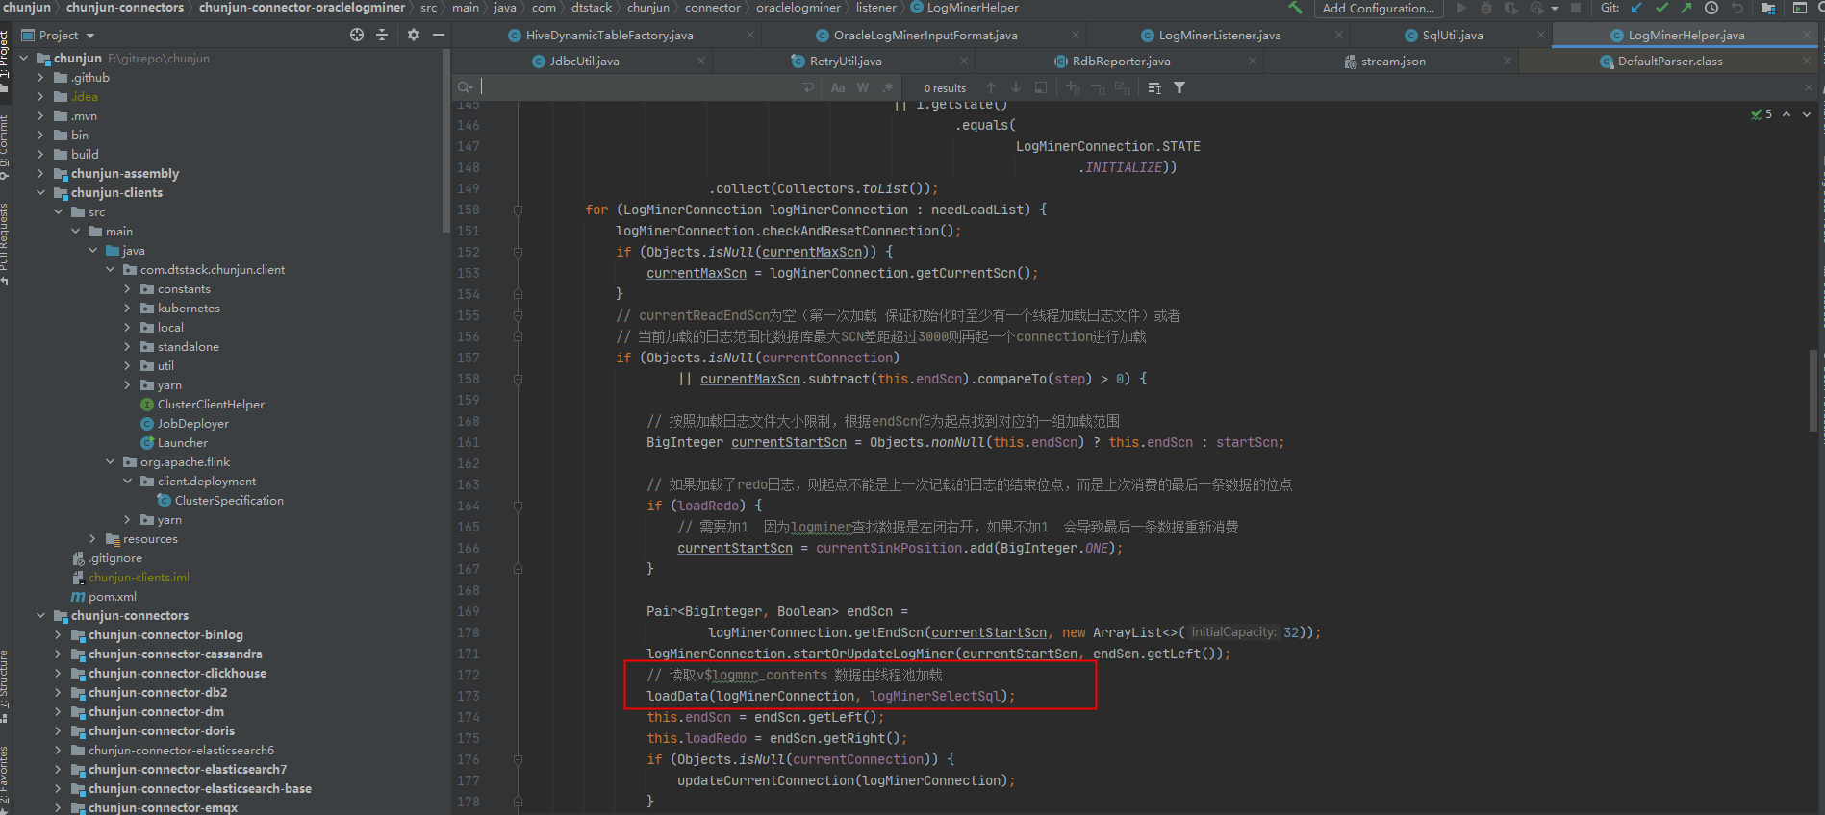1825x815 pixels.
Task: Expand the chunjun-connector-binlog module
Action: point(58,635)
